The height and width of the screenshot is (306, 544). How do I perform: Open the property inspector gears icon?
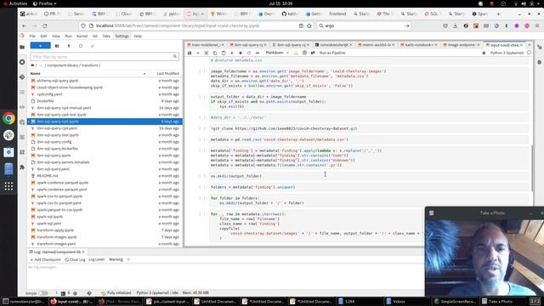540,47
